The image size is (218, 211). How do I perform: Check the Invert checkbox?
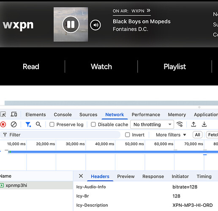128,135
